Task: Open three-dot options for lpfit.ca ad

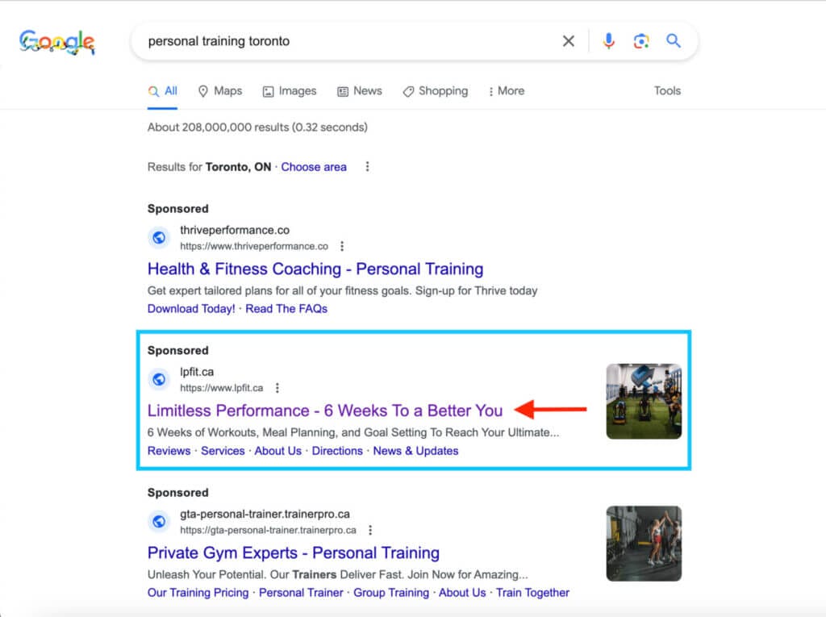Action: pyautogui.click(x=277, y=388)
